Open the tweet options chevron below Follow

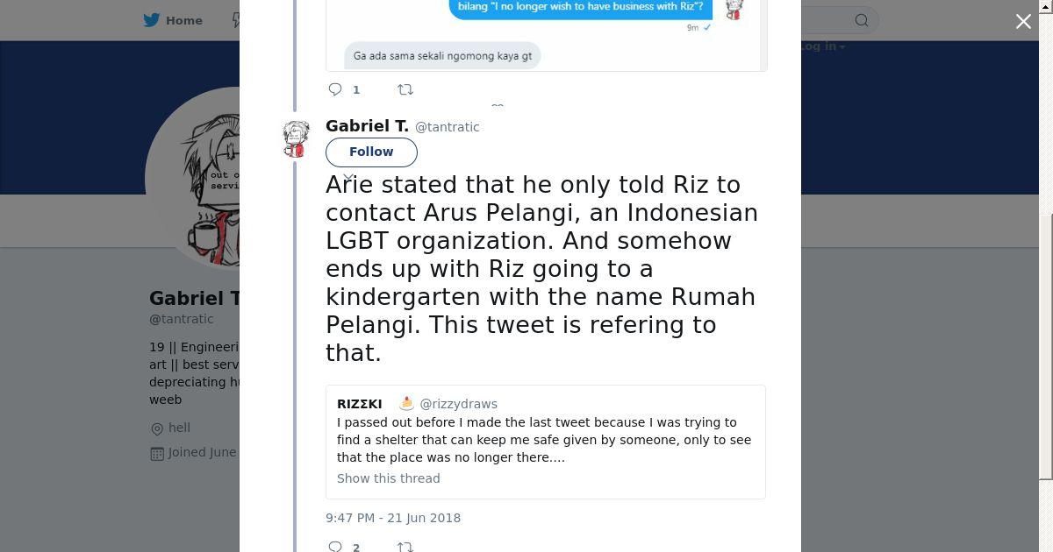[x=348, y=178]
